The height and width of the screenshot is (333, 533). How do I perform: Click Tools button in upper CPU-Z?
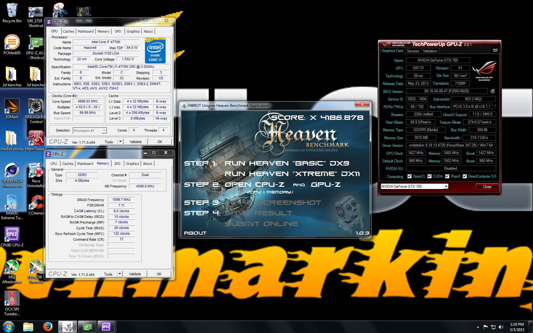(109, 142)
